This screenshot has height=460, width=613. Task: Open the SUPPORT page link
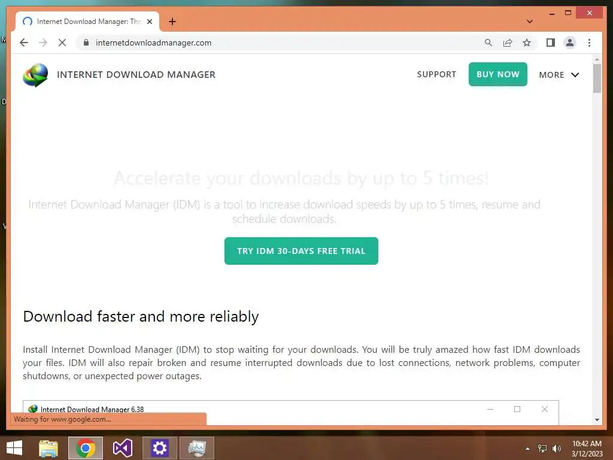(x=436, y=74)
